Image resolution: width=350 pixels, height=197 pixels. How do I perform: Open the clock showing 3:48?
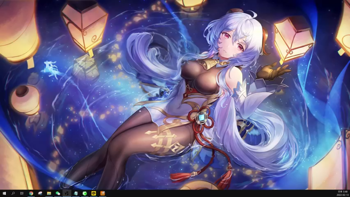[343, 193]
